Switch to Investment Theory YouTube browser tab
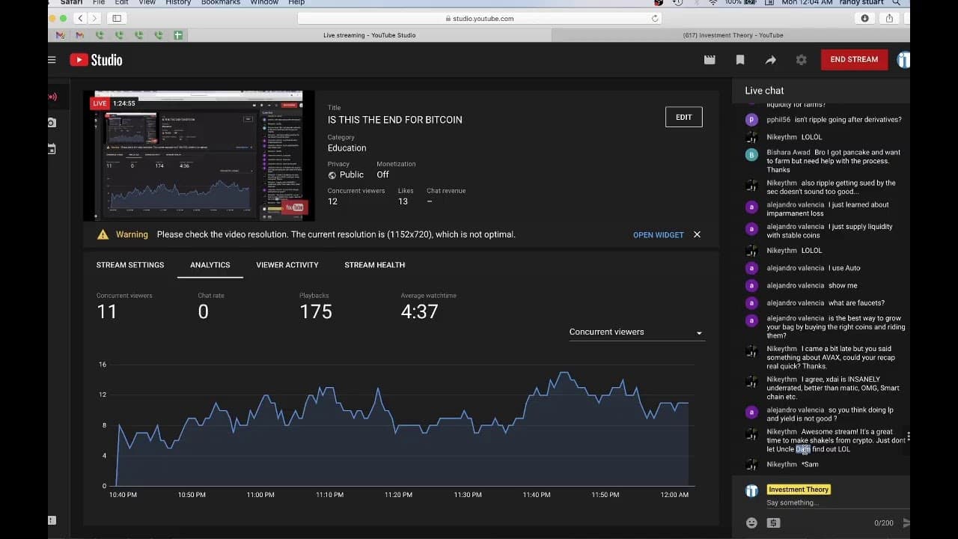 coord(732,35)
